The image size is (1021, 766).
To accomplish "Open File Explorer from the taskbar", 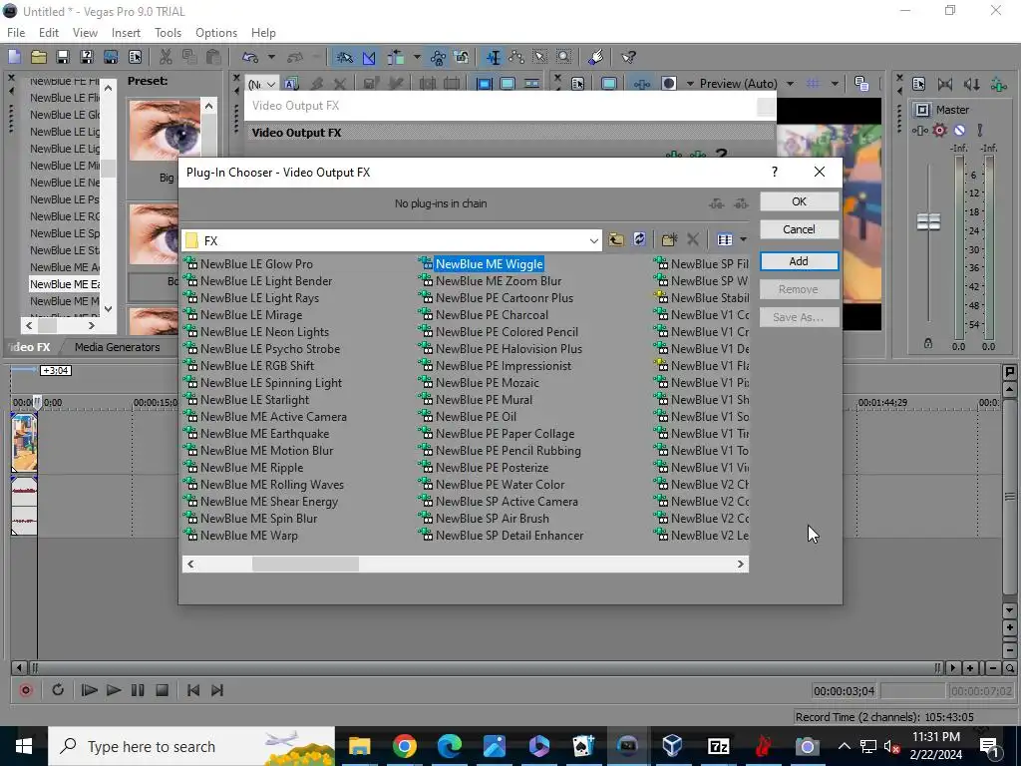I will click(x=359, y=746).
